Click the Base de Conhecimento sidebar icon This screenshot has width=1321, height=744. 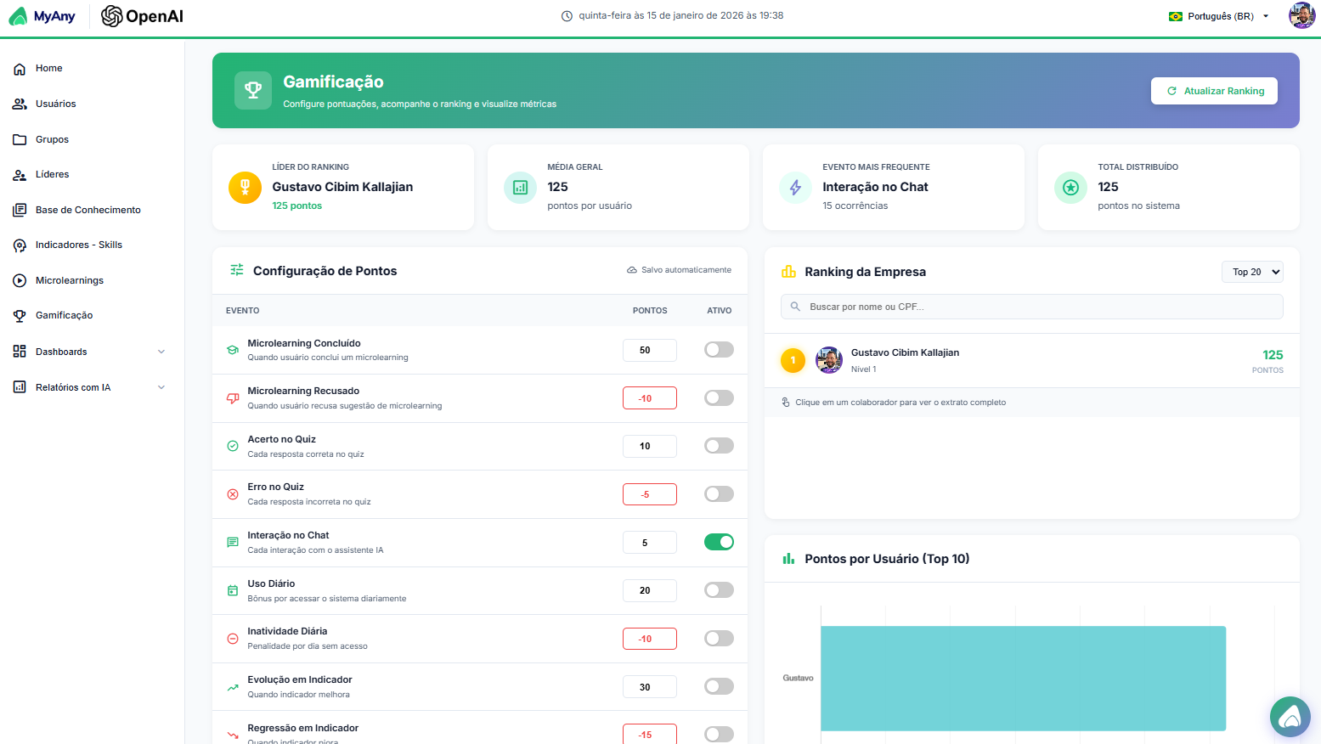[x=20, y=210]
